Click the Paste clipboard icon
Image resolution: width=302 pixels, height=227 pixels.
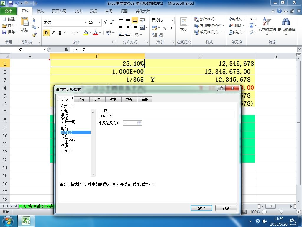click(x=24, y=22)
